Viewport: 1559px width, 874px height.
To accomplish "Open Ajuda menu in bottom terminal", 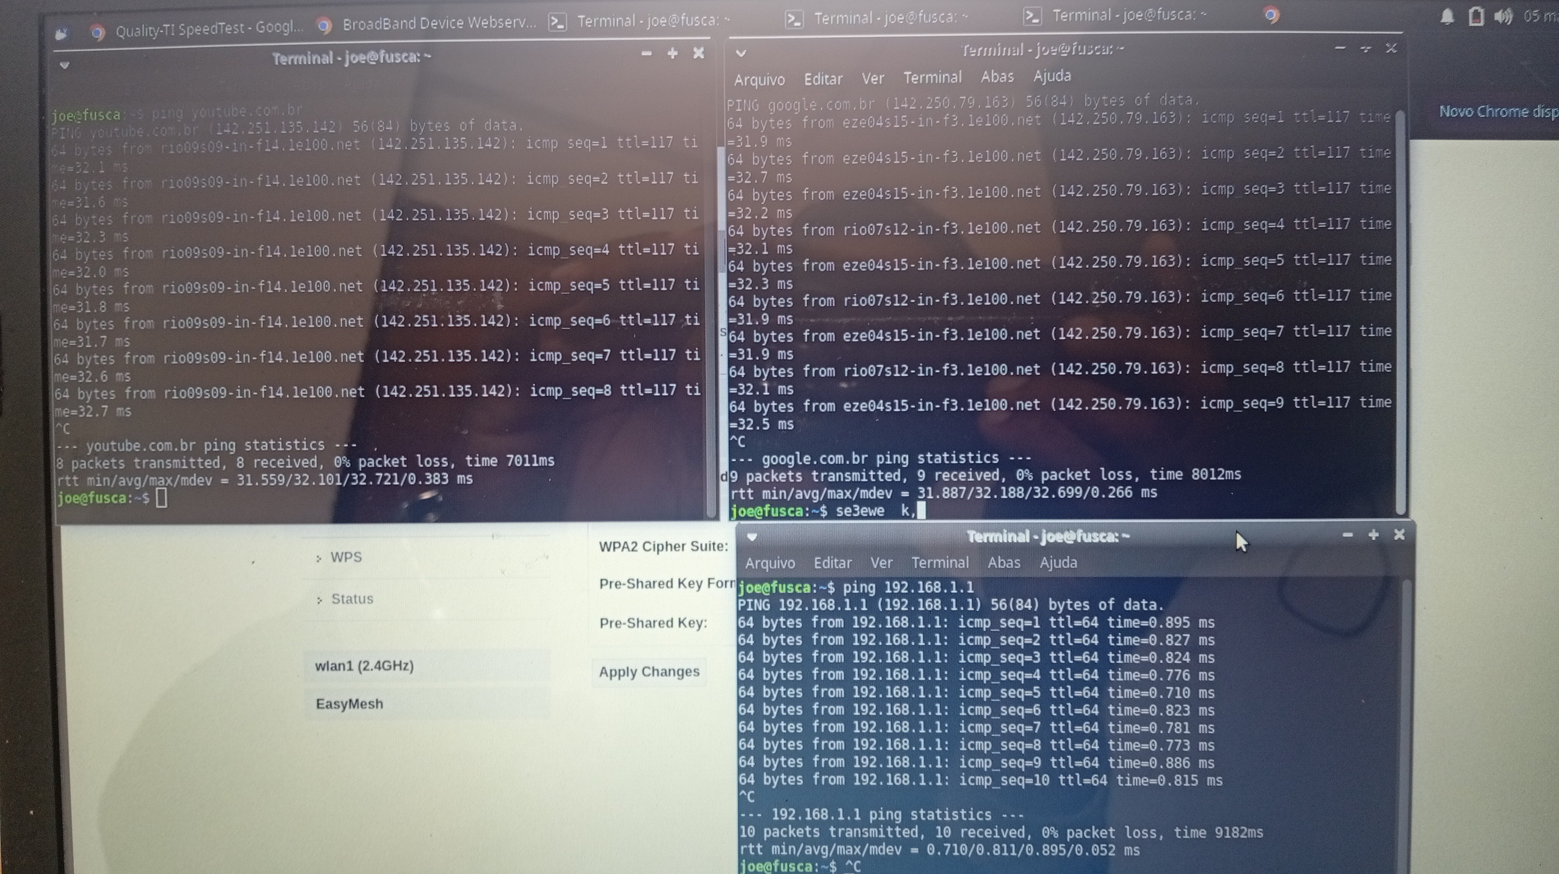I will (x=1058, y=563).
